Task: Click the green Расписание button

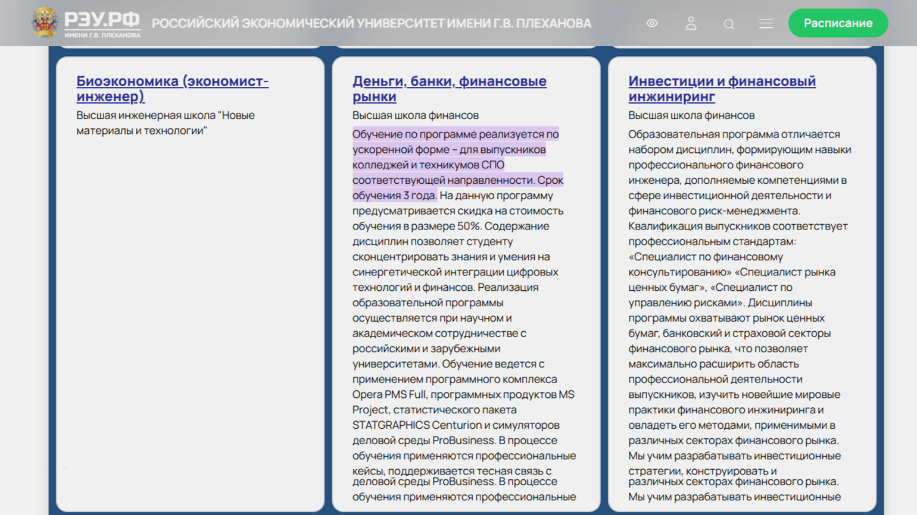Action: click(838, 23)
